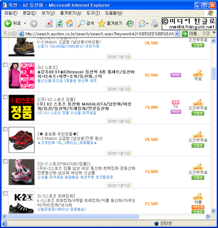Check the box for k-2 trekking shoes item
The image size is (218, 228).
(5, 194)
